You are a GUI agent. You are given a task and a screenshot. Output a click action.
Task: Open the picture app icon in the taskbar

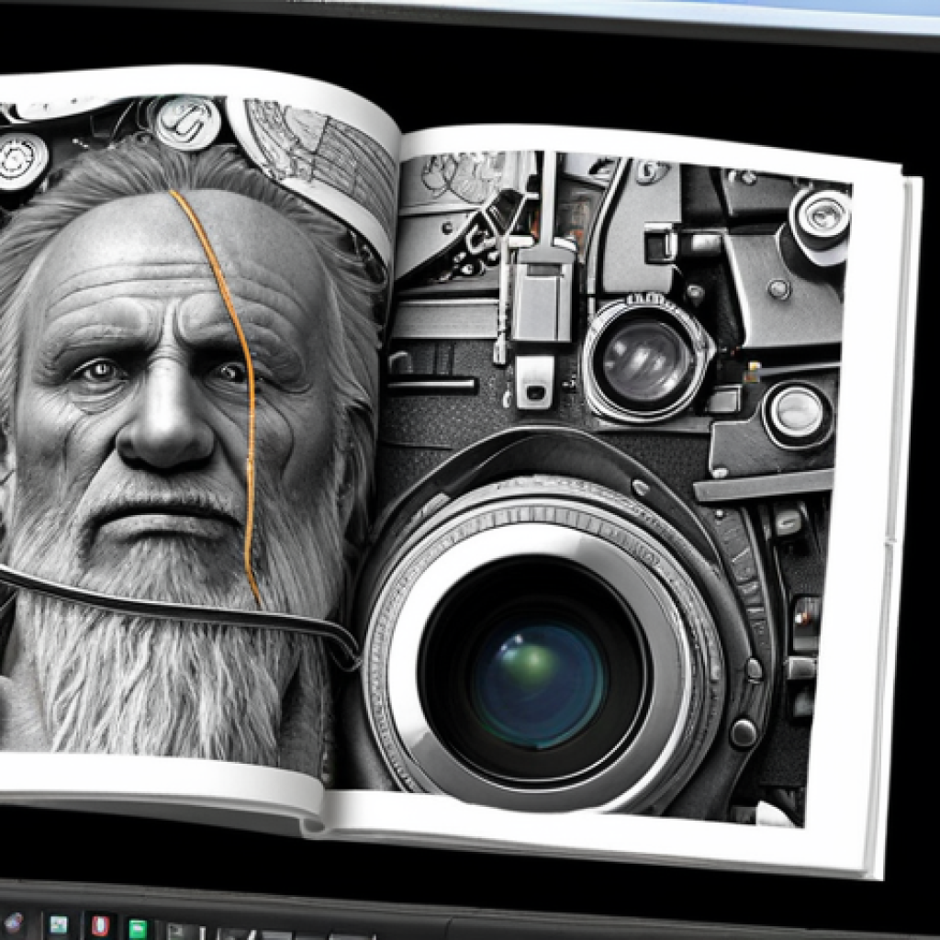pyautogui.click(x=58, y=925)
